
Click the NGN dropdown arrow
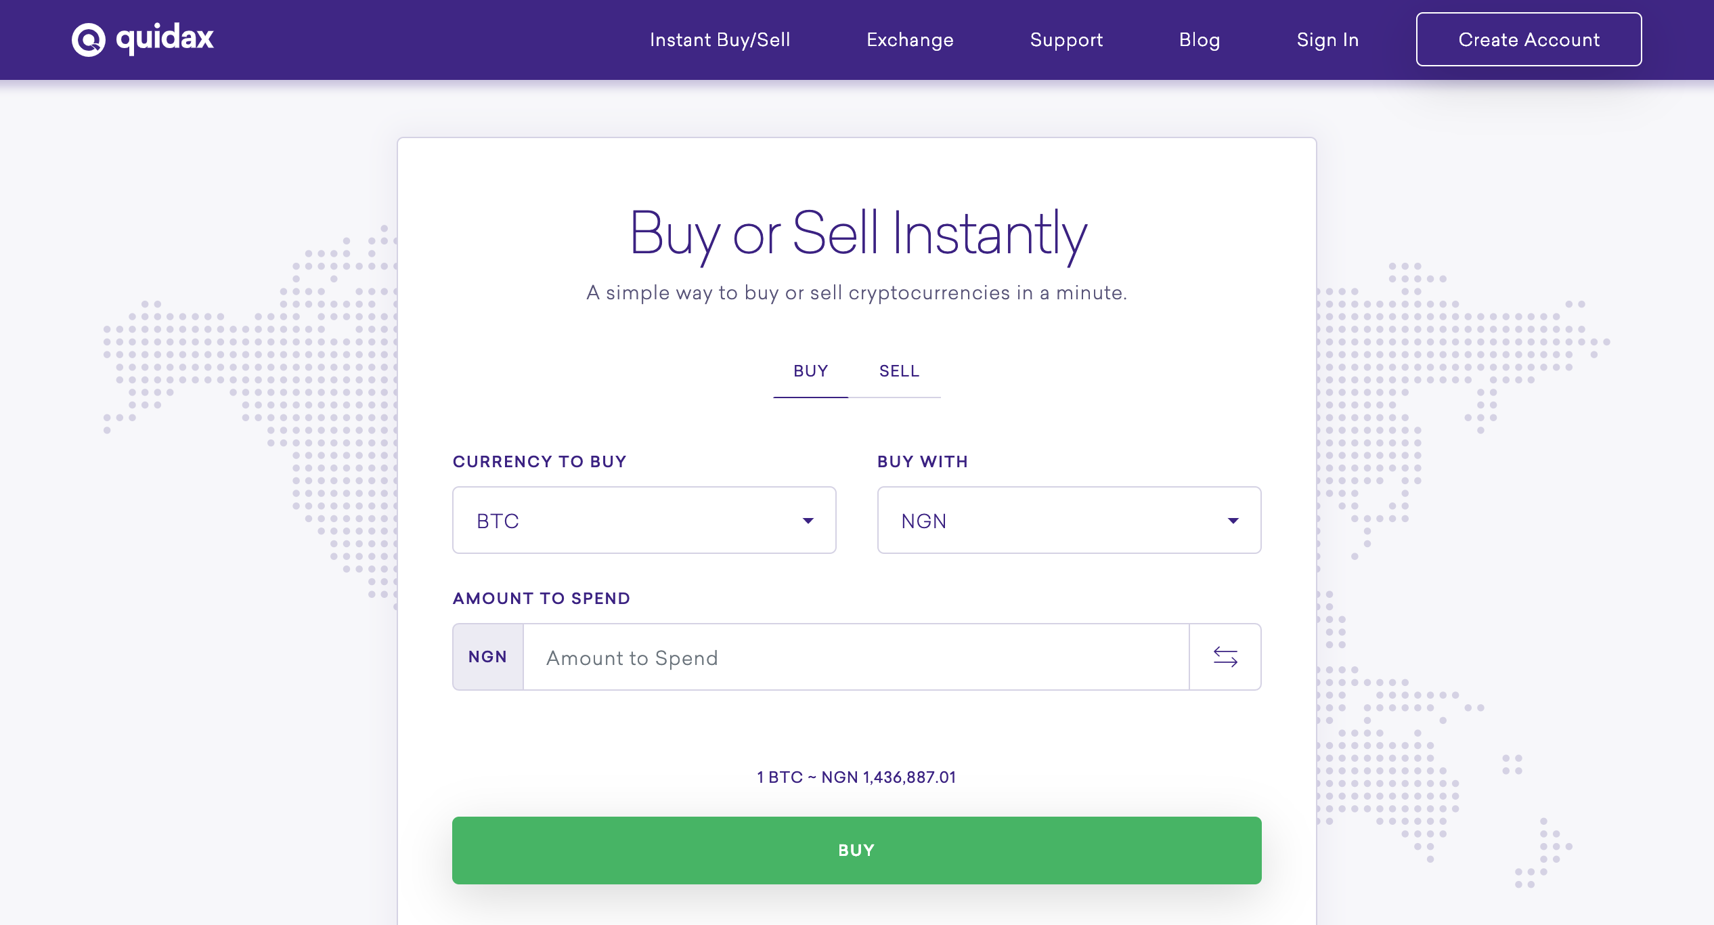pyautogui.click(x=1233, y=521)
